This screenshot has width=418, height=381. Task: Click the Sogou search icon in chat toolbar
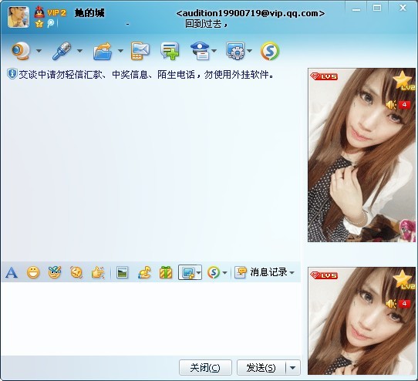[214, 272]
